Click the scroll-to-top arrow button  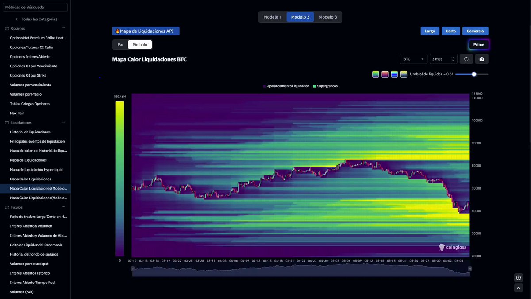tap(519, 288)
